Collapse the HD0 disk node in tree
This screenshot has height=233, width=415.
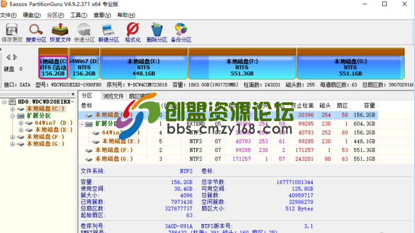pos(5,102)
